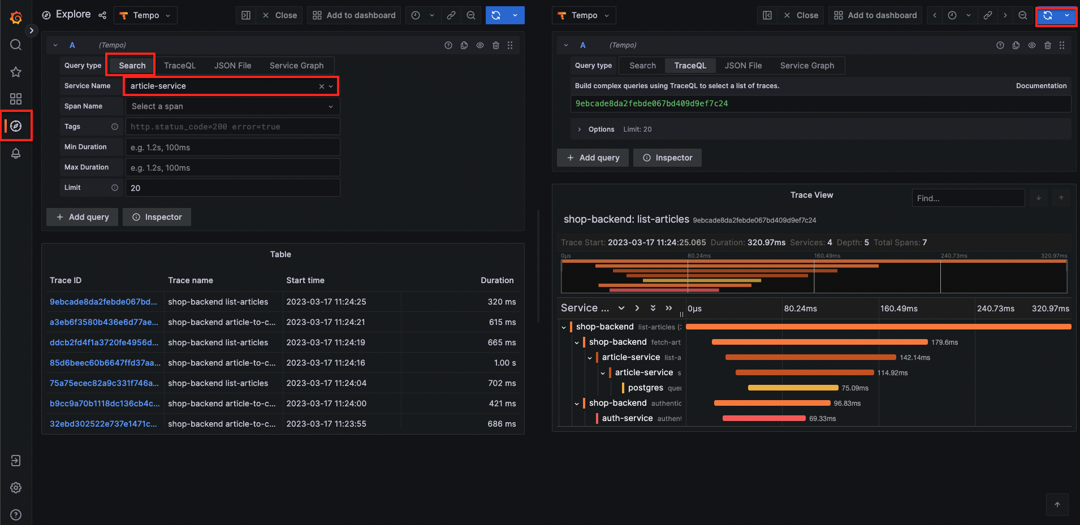Open the Explore compass in the sidebar
The width and height of the screenshot is (1080, 525).
point(16,126)
